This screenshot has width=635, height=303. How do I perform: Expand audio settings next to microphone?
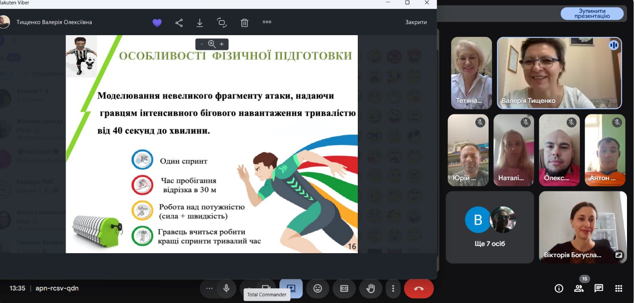pyautogui.click(x=209, y=288)
